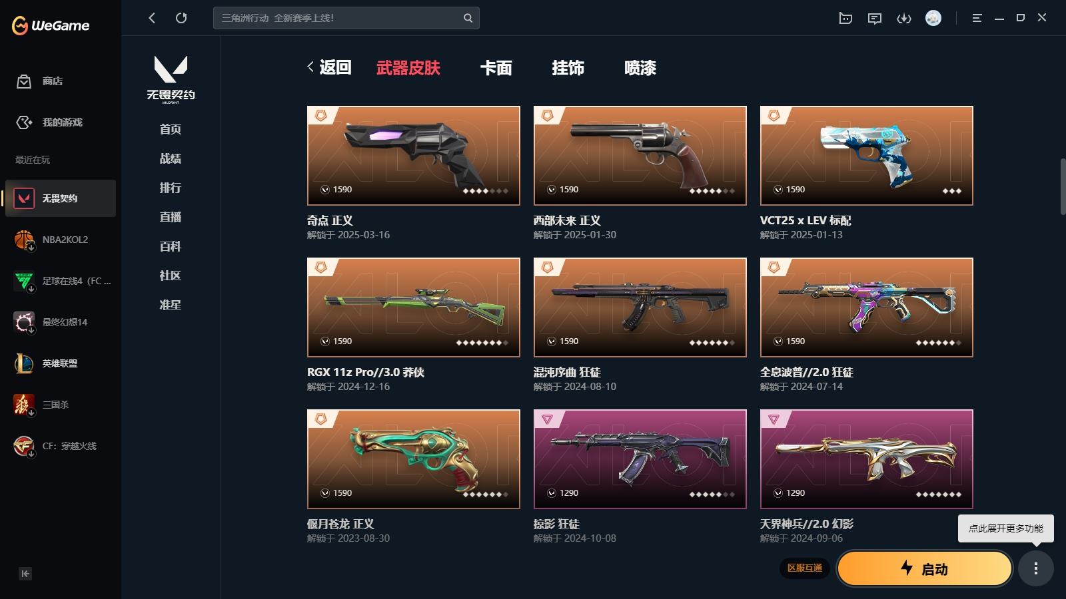Click the 返回 back link
The image size is (1066, 599).
coord(329,67)
